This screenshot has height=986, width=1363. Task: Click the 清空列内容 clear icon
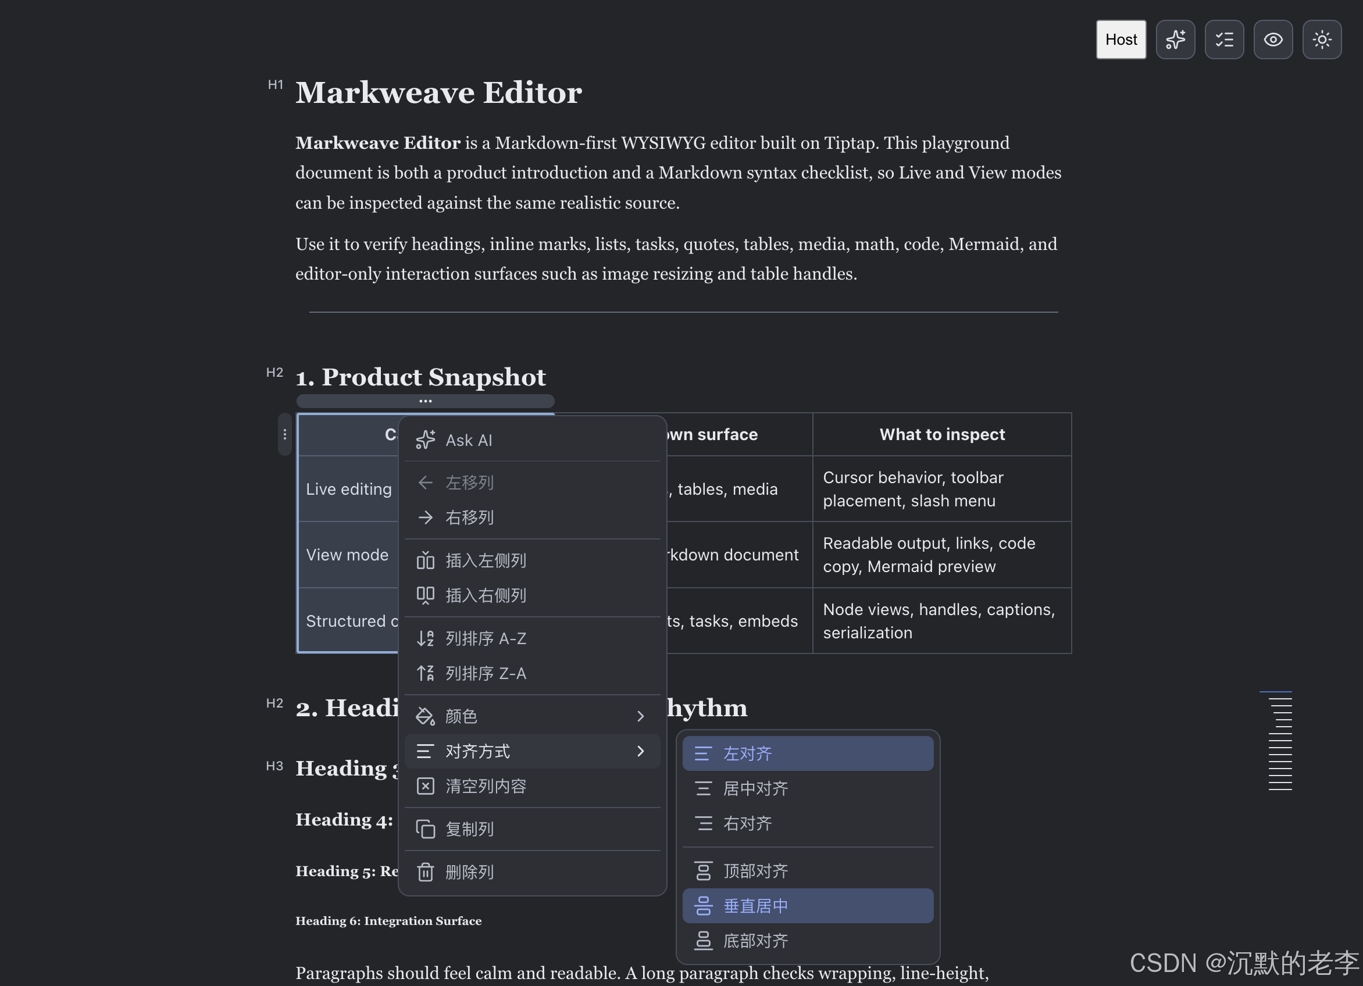click(x=426, y=786)
